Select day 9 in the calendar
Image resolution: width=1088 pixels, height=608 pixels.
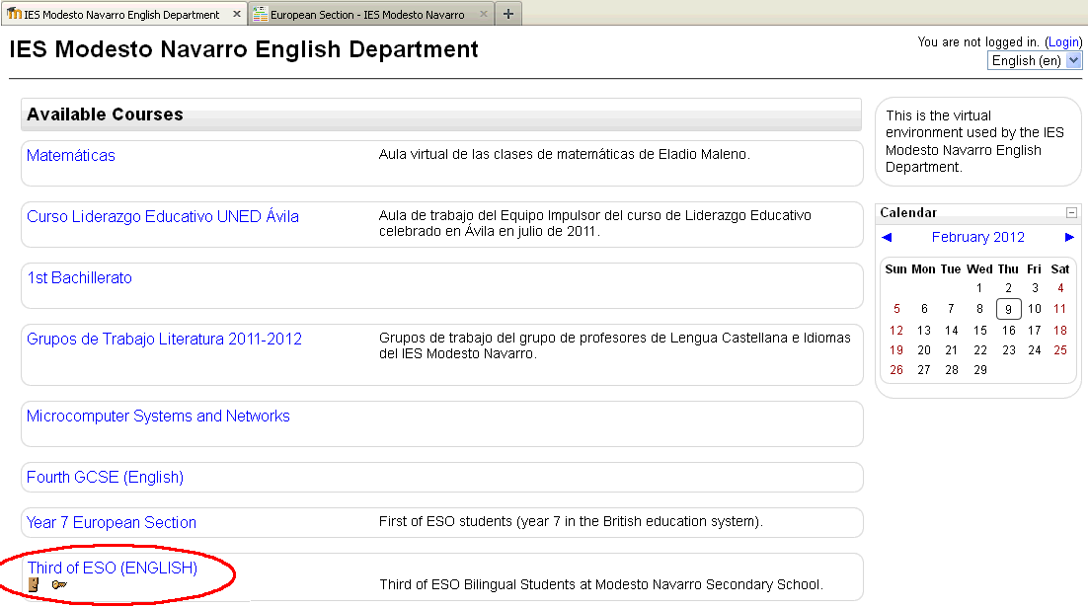click(1007, 309)
